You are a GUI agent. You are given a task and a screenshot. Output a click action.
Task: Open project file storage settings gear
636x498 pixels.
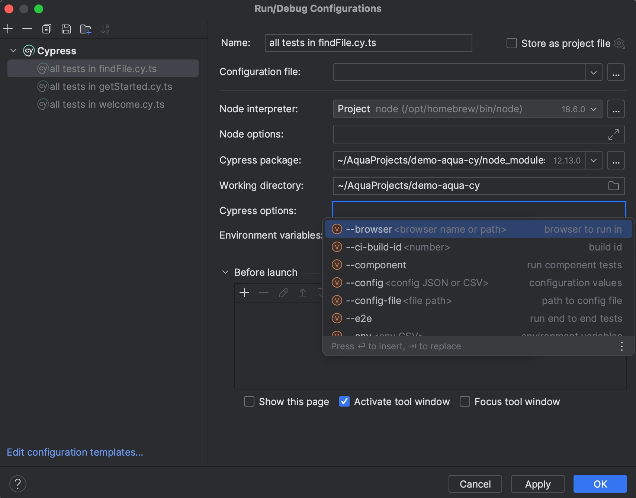(x=619, y=43)
